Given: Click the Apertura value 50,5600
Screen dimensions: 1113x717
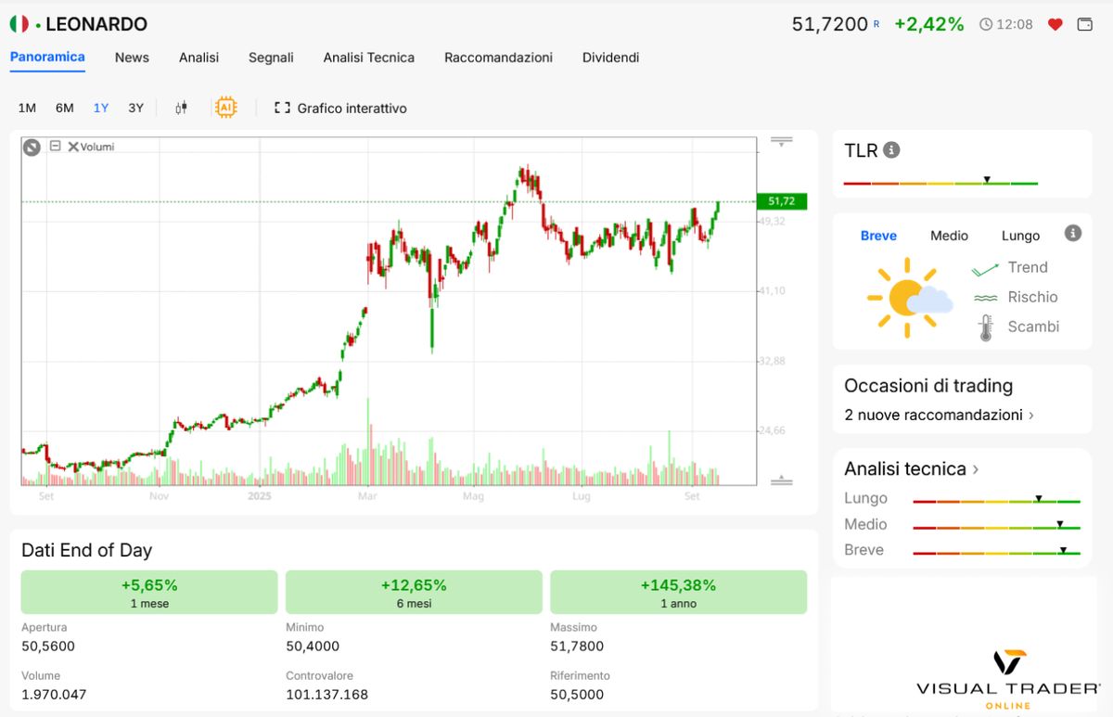Looking at the screenshot, I should click(x=48, y=646).
